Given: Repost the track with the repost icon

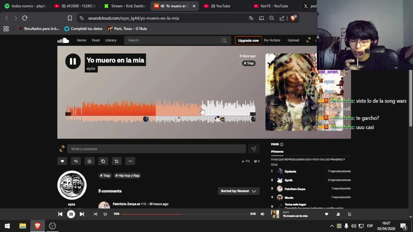Looking at the screenshot, I should point(76,161).
